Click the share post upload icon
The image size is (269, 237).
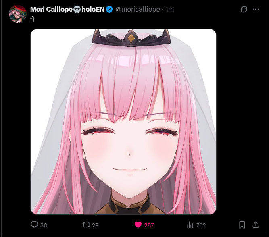click(x=256, y=225)
